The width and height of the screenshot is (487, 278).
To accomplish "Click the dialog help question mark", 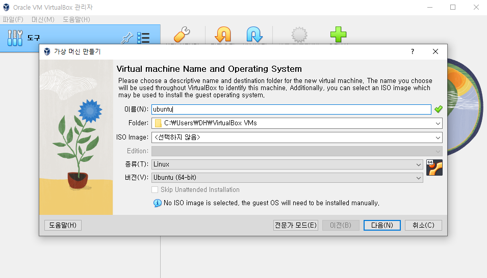I will 413,51.
